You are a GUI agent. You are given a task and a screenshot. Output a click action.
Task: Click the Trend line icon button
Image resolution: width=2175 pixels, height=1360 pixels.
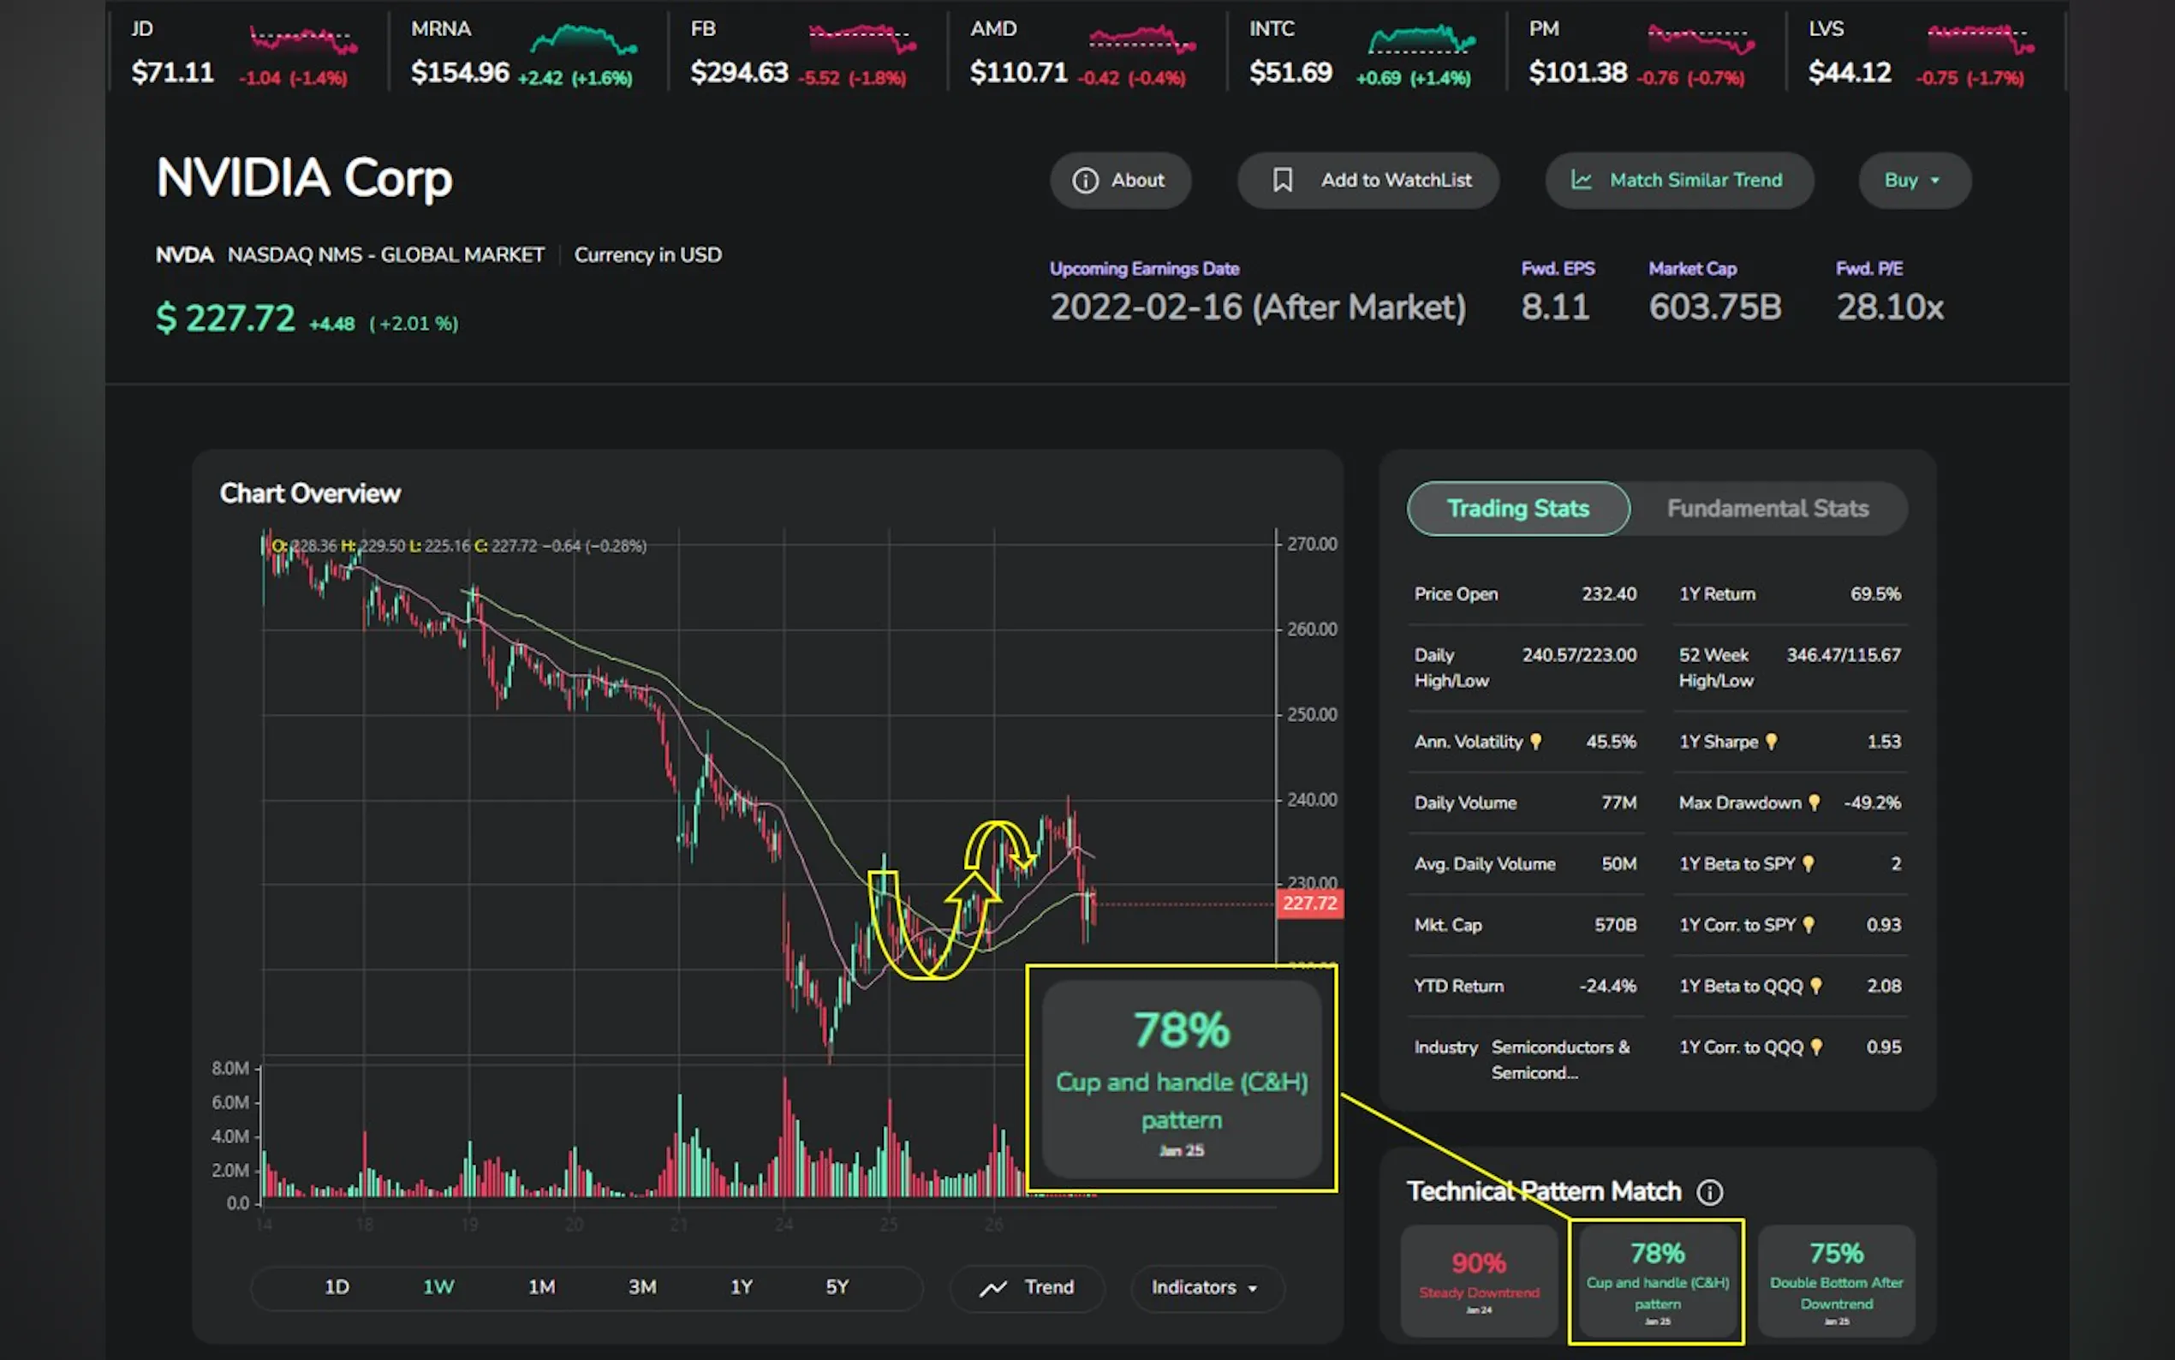point(992,1288)
